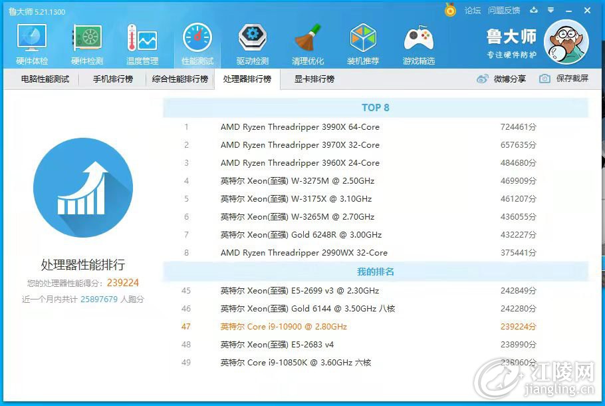Switch to 手机排行榜 tab

(x=113, y=79)
